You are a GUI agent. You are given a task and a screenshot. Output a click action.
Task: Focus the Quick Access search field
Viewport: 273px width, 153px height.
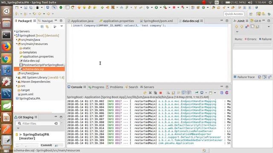[234, 14]
